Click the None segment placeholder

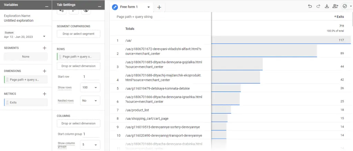click(x=26, y=57)
